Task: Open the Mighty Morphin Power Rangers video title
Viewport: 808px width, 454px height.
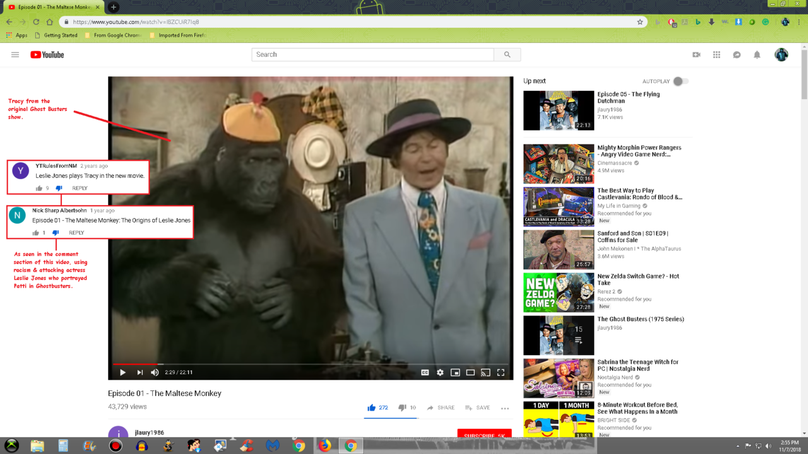Action: (x=639, y=151)
